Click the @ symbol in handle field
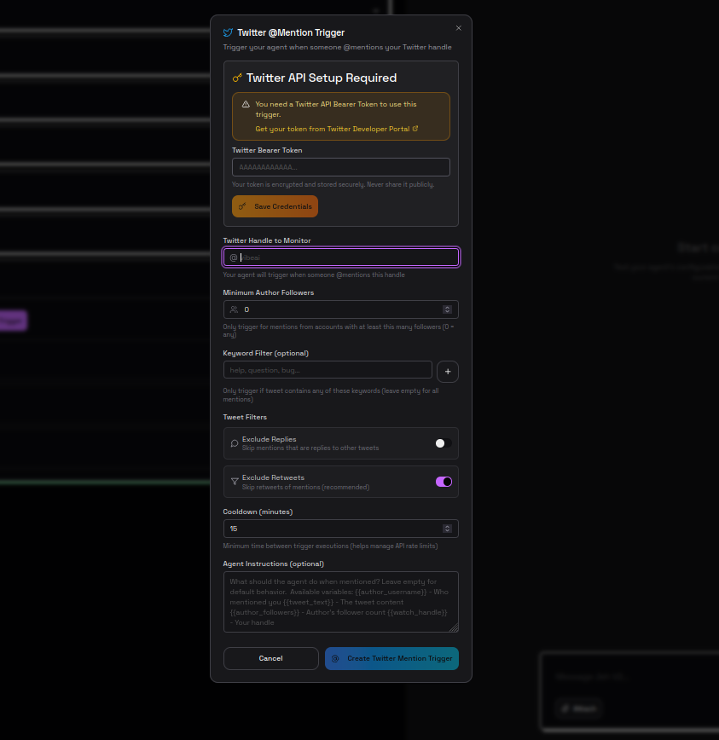 233,257
